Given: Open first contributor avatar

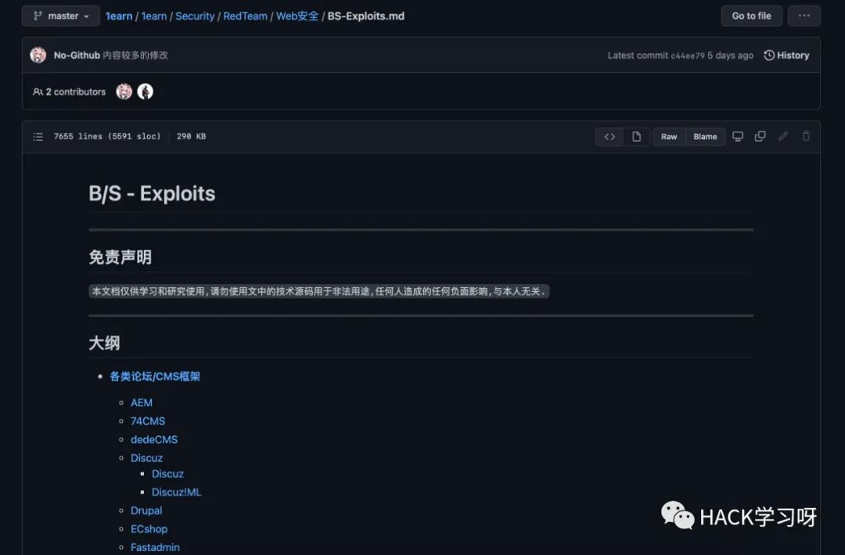Looking at the screenshot, I should 124,92.
